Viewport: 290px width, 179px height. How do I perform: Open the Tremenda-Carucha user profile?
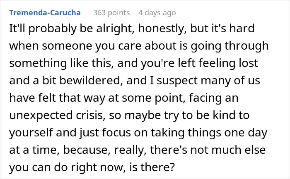(x=45, y=13)
